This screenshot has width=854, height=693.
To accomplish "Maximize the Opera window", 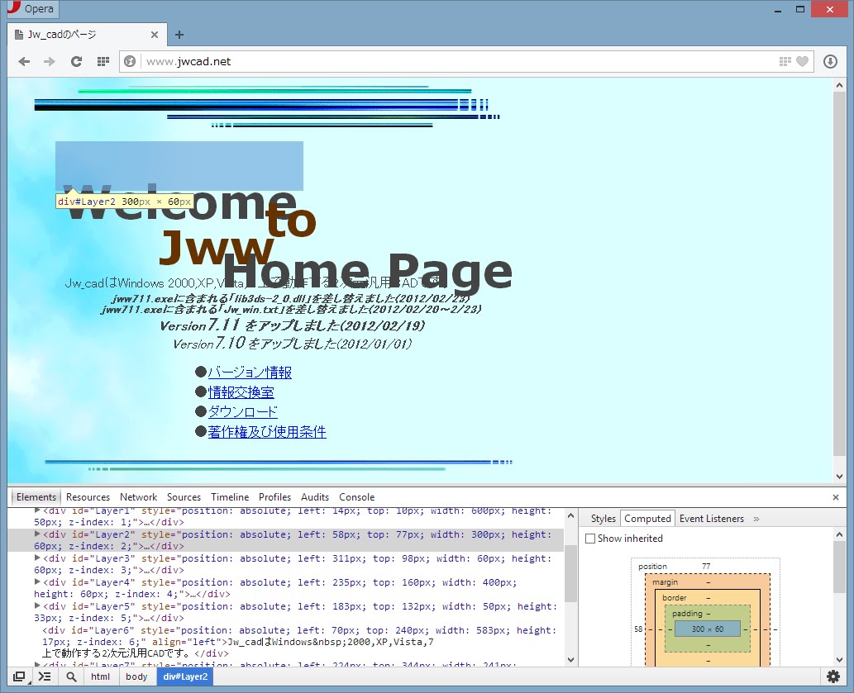I will pyautogui.click(x=800, y=9).
